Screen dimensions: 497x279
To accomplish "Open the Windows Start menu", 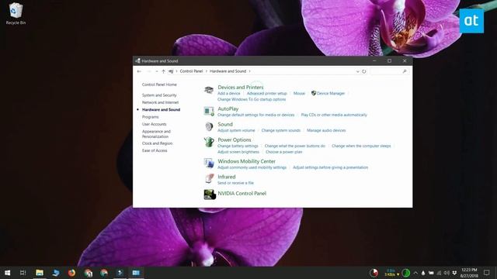I will 7,273.
